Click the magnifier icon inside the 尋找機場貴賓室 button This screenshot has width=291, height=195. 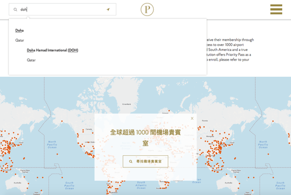click(x=131, y=162)
